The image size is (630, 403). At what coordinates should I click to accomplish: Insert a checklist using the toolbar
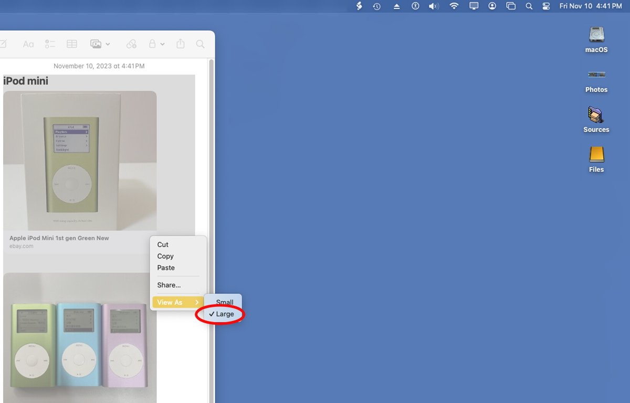50,44
